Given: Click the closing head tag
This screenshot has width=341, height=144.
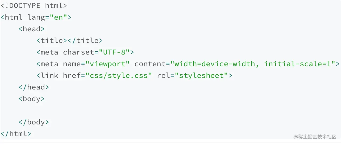Looking at the screenshot, I should pyautogui.click(x=34, y=87).
